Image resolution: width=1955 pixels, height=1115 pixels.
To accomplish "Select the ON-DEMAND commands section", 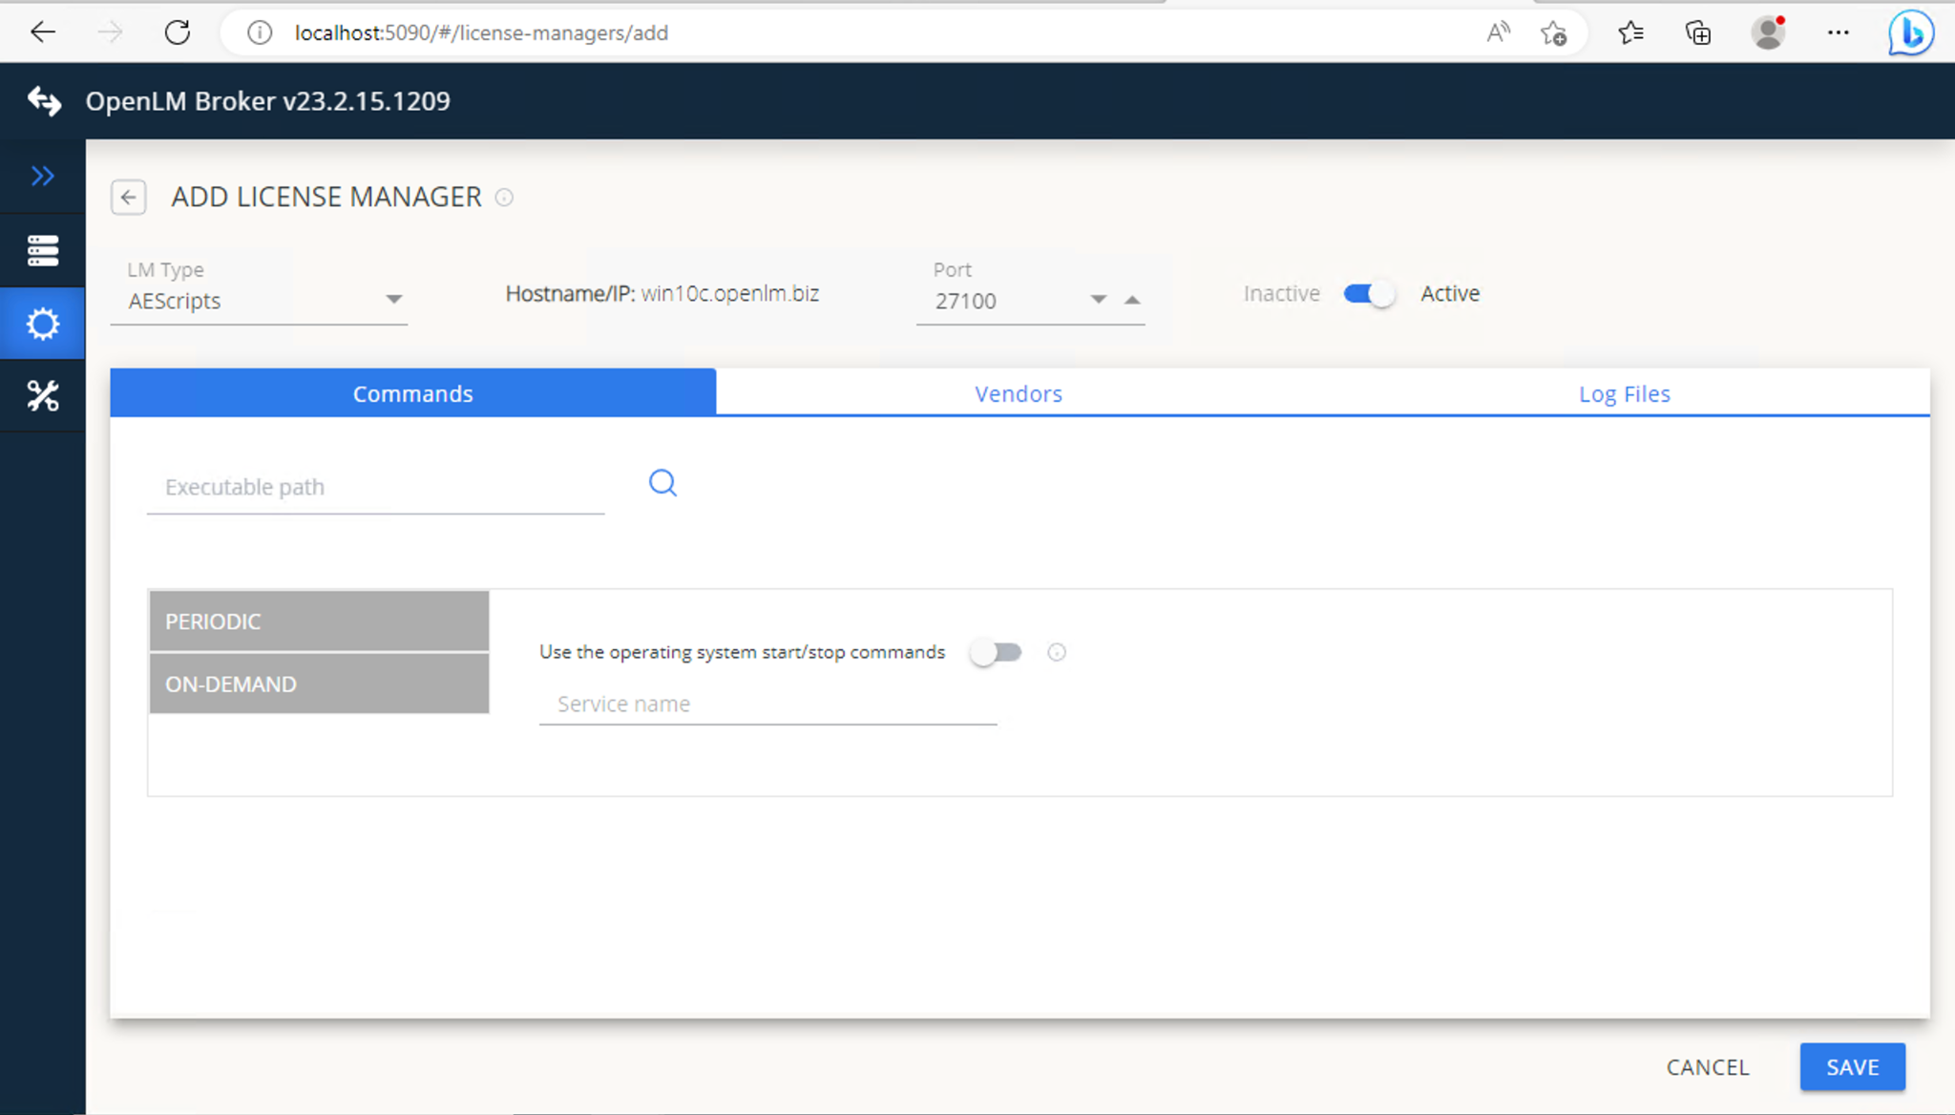I will 319,684.
